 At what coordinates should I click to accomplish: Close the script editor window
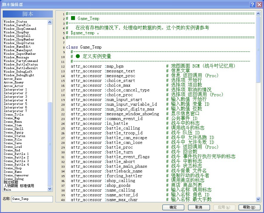(259, 4)
